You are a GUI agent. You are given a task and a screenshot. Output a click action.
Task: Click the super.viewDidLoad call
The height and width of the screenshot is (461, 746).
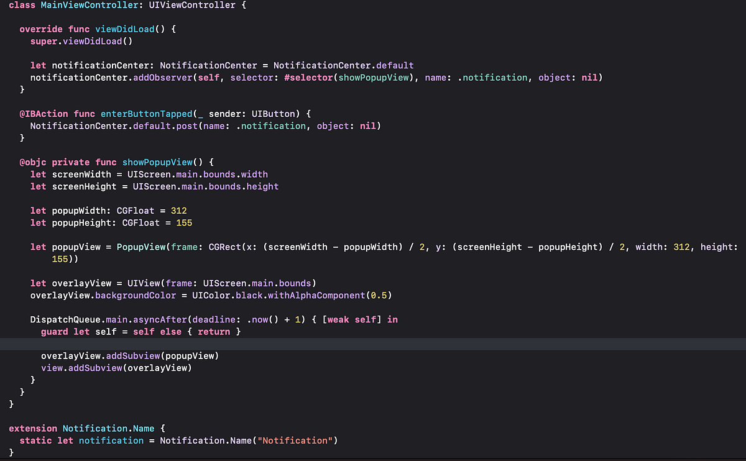pyautogui.click(x=81, y=41)
